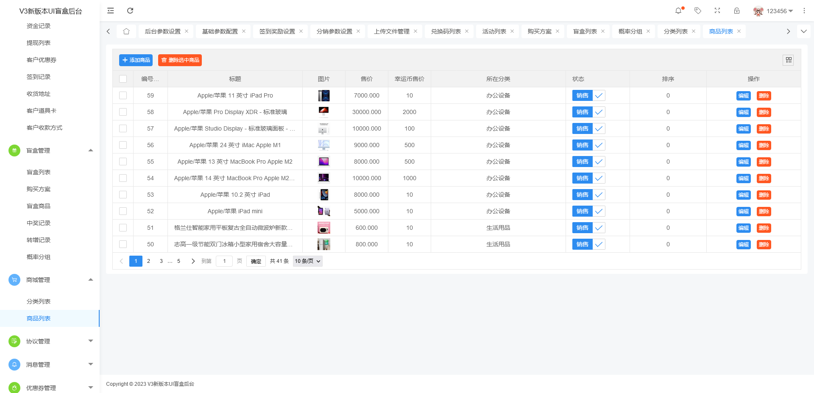Click the notification bell icon
The width and height of the screenshot is (814, 393).
tap(678, 11)
